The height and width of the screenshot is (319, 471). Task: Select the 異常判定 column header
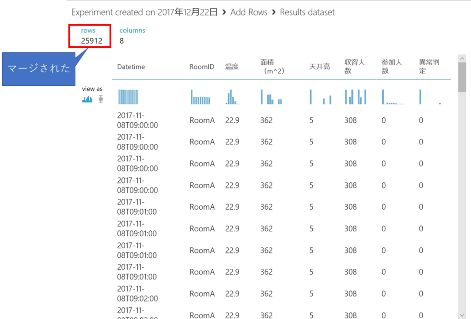coord(429,67)
